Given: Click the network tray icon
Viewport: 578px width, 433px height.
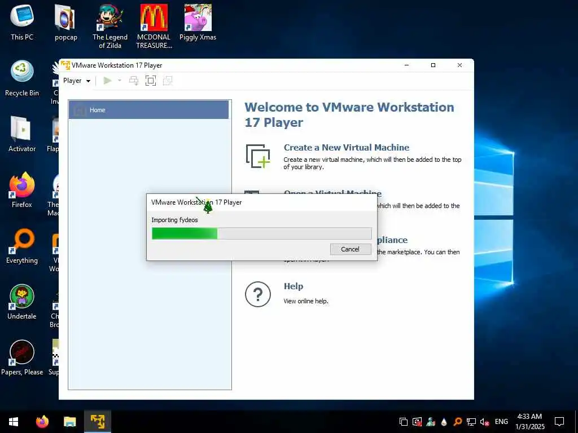Looking at the screenshot, I should 471,422.
